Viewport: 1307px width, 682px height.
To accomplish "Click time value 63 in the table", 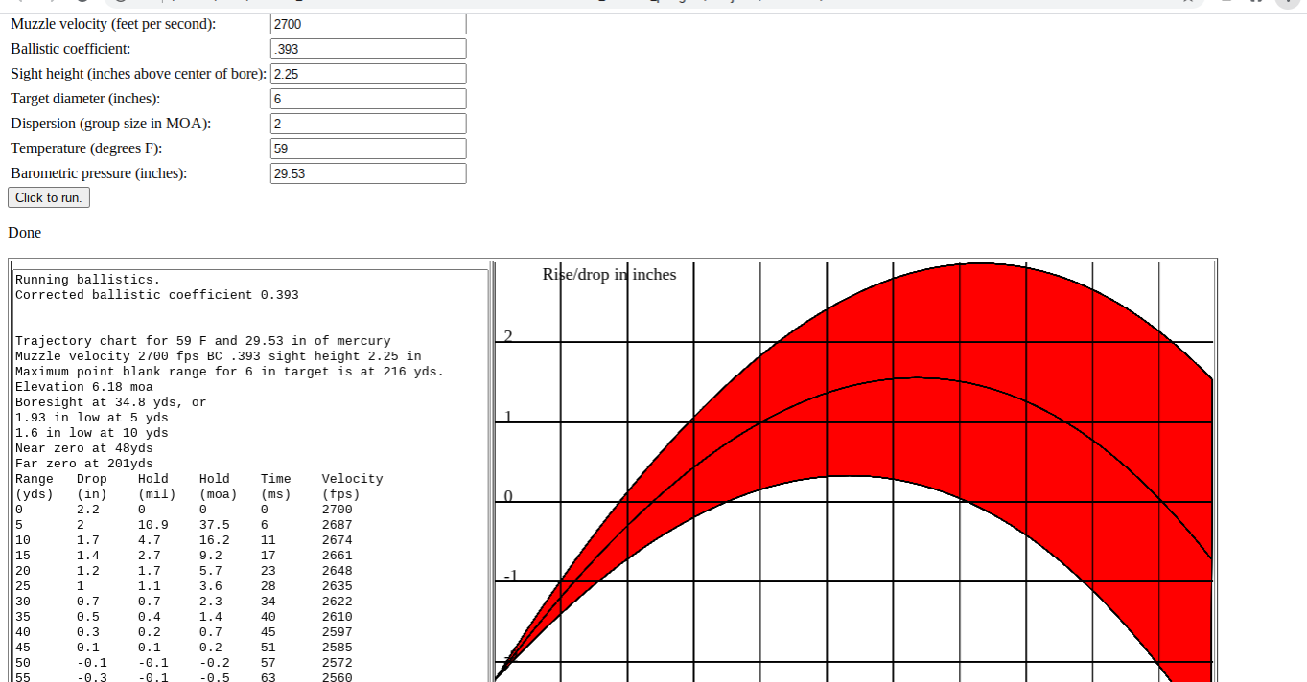I will pyautogui.click(x=268, y=678).
